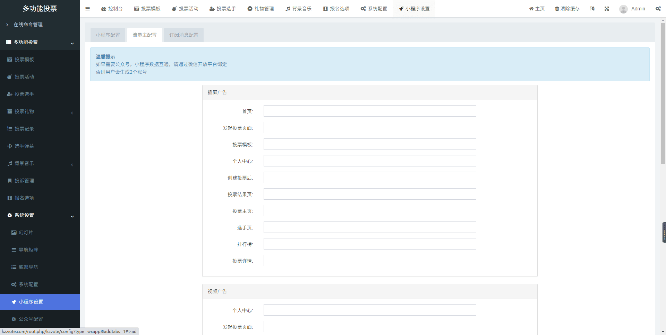Open 礼物管理 in the top navigation

click(x=261, y=9)
